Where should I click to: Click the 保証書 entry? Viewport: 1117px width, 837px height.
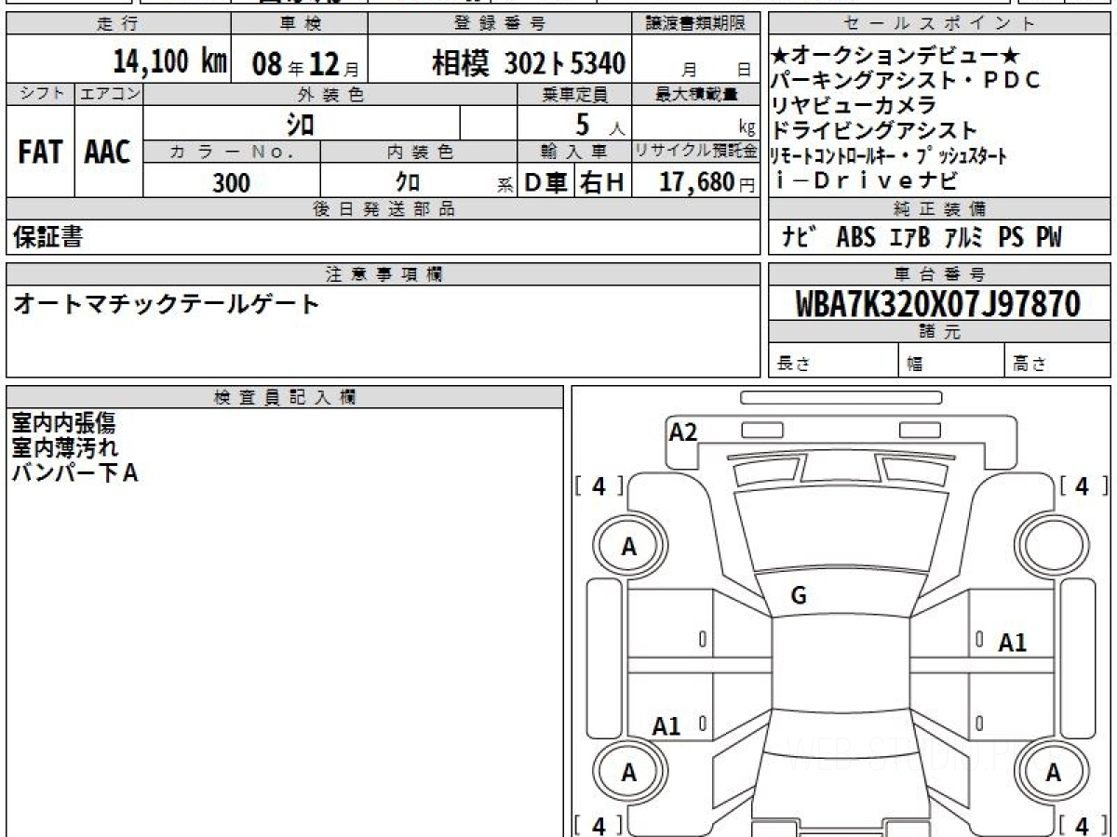pyautogui.click(x=47, y=237)
